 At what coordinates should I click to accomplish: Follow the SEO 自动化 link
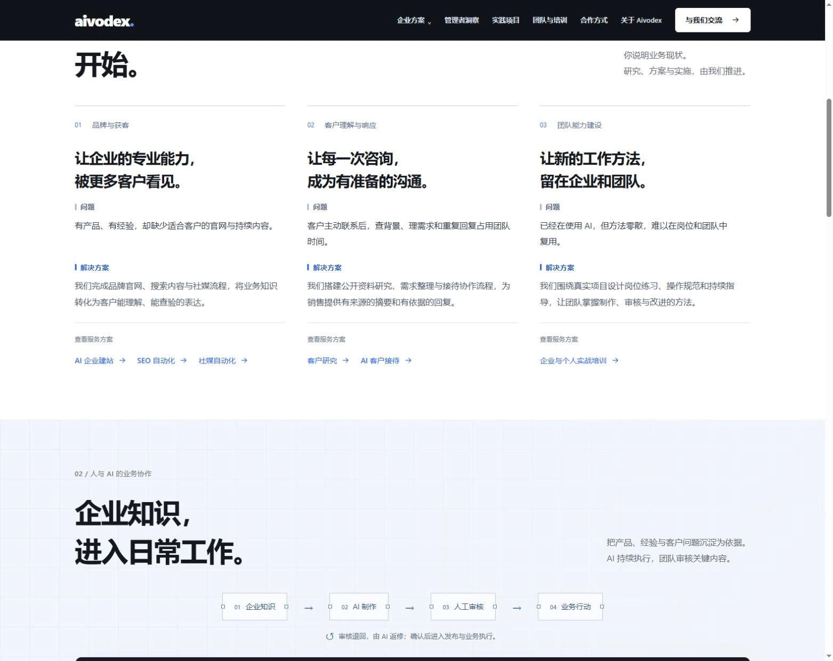pos(162,361)
